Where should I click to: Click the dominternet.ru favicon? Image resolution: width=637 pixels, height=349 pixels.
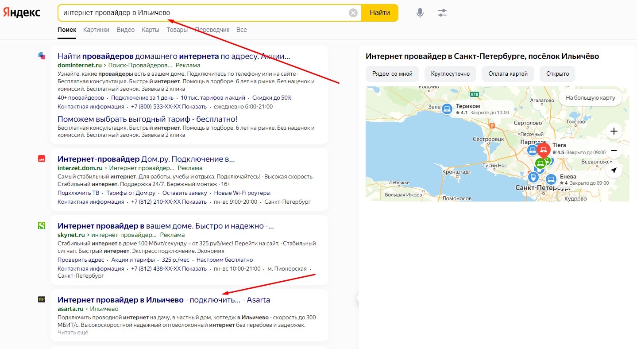tap(42, 56)
